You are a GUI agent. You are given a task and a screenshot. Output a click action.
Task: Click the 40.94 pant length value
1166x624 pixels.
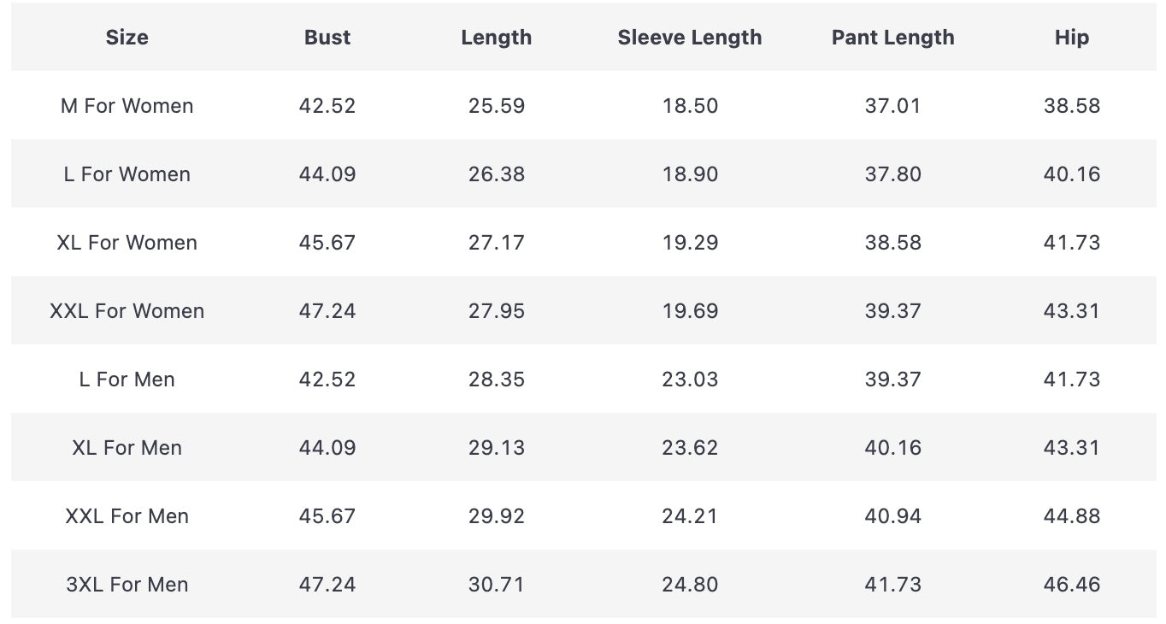pos(892,516)
